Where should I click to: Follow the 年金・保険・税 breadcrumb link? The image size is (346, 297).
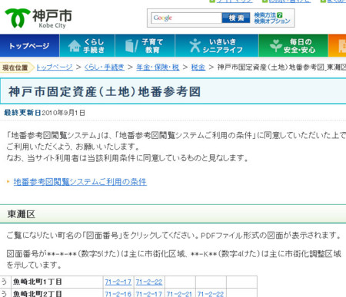point(158,68)
